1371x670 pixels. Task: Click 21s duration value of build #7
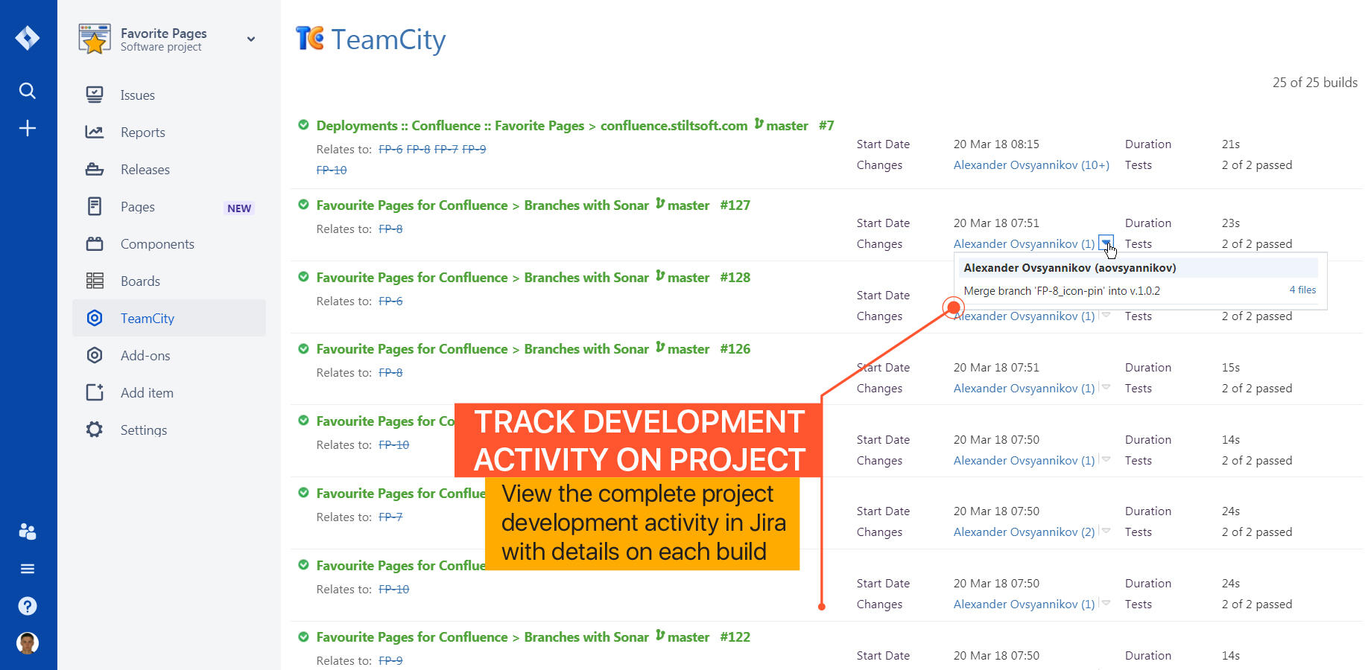pyautogui.click(x=1231, y=144)
